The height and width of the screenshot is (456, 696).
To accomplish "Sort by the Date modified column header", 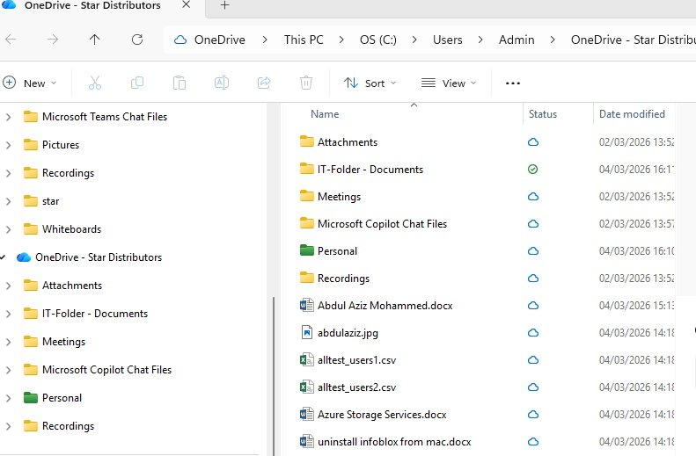I will pyautogui.click(x=632, y=114).
